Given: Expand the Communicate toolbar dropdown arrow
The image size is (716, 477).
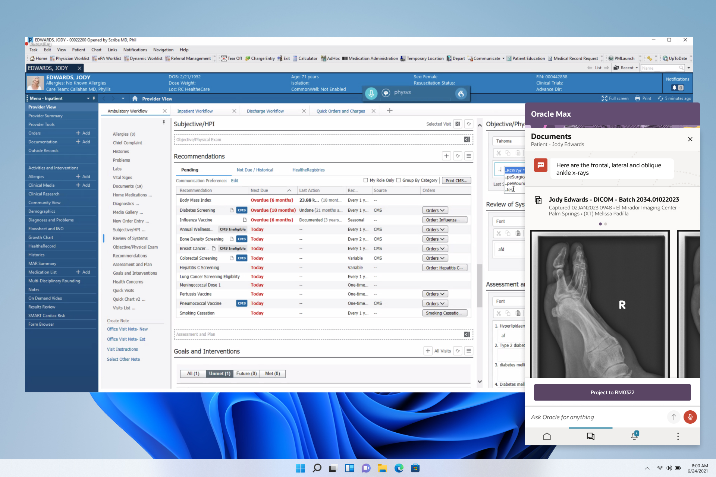Looking at the screenshot, I should pyautogui.click(x=503, y=59).
